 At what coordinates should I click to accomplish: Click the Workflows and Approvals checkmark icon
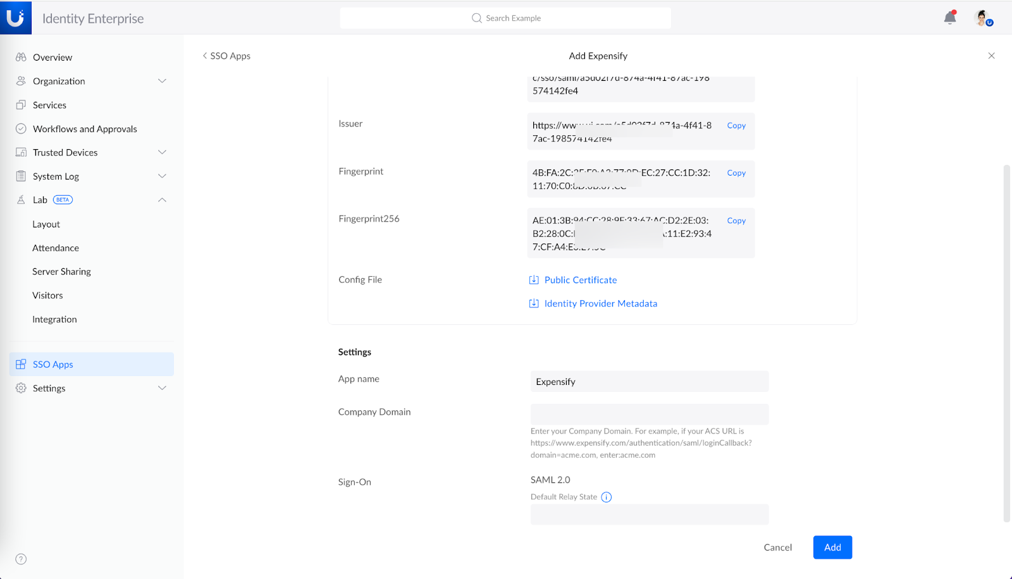coord(21,128)
